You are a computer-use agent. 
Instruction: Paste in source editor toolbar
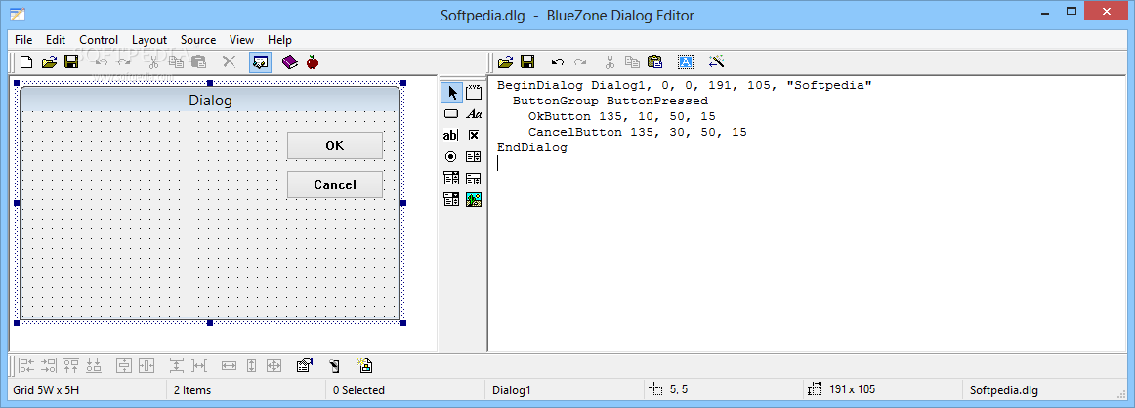point(654,62)
